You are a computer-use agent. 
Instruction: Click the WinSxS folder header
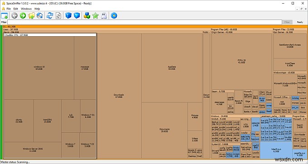click(226, 119)
